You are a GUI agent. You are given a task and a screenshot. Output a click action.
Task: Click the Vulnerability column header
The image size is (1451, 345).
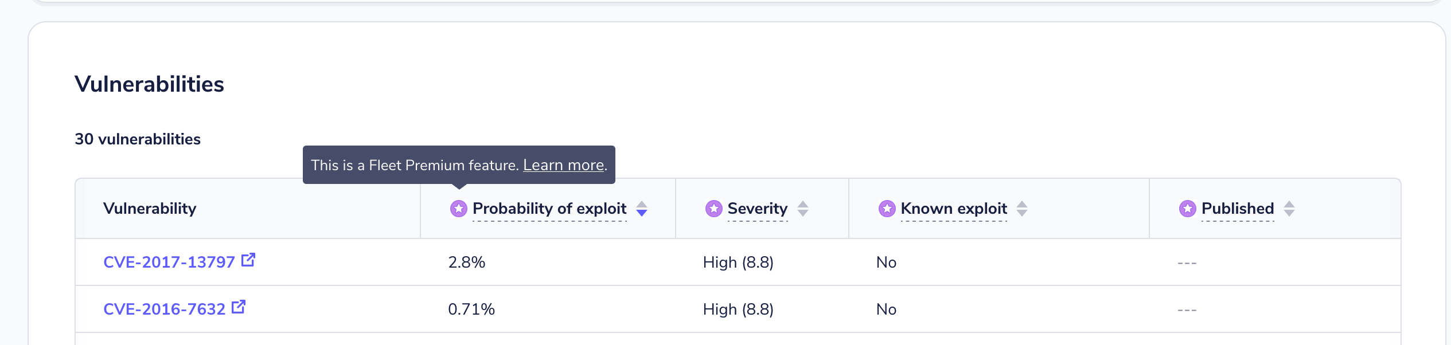(x=150, y=209)
